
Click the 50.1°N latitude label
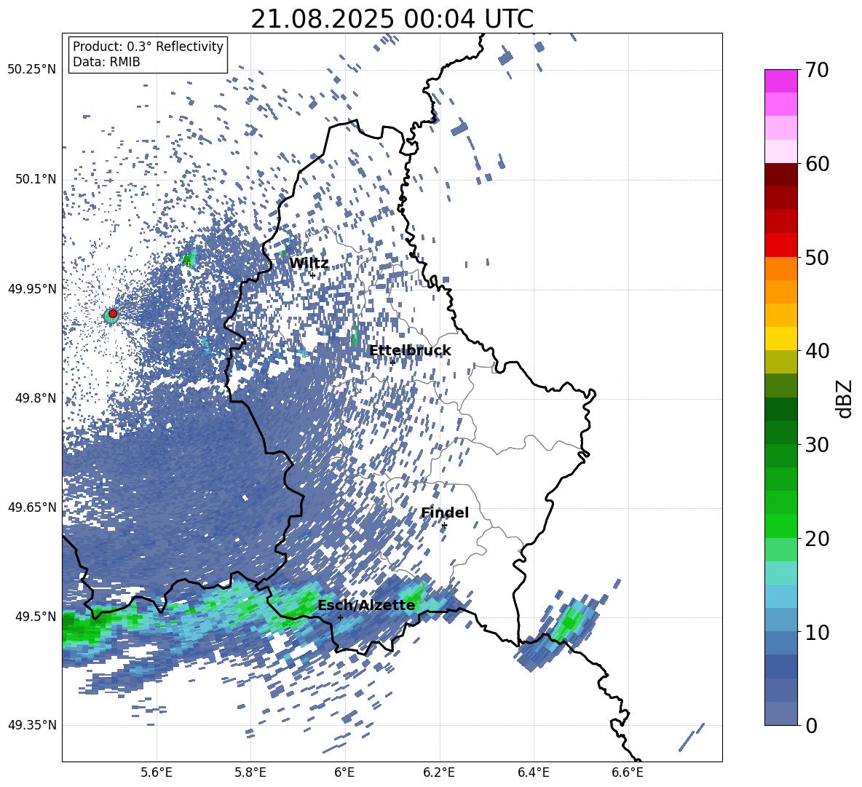tap(36, 179)
